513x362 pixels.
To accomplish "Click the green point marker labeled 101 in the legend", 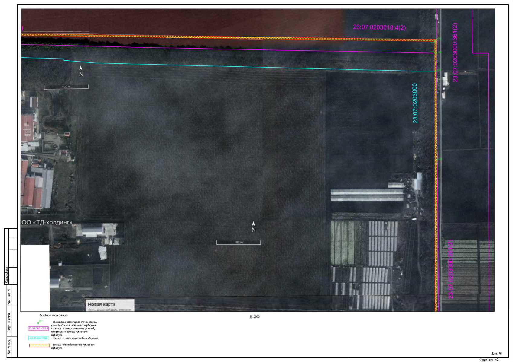I will (38, 323).
